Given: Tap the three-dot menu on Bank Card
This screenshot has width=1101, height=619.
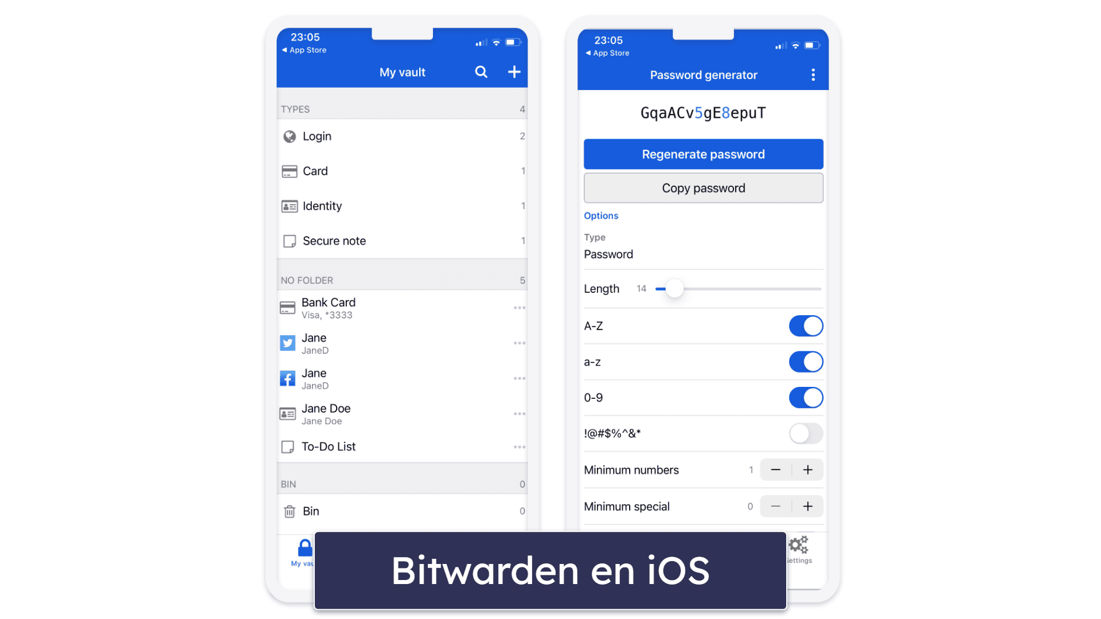Looking at the screenshot, I should tap(520, 308).
